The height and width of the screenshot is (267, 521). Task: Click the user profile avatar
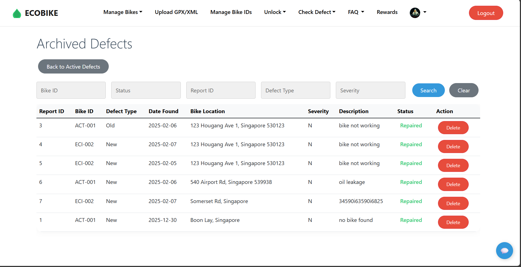tap(415, 13)
